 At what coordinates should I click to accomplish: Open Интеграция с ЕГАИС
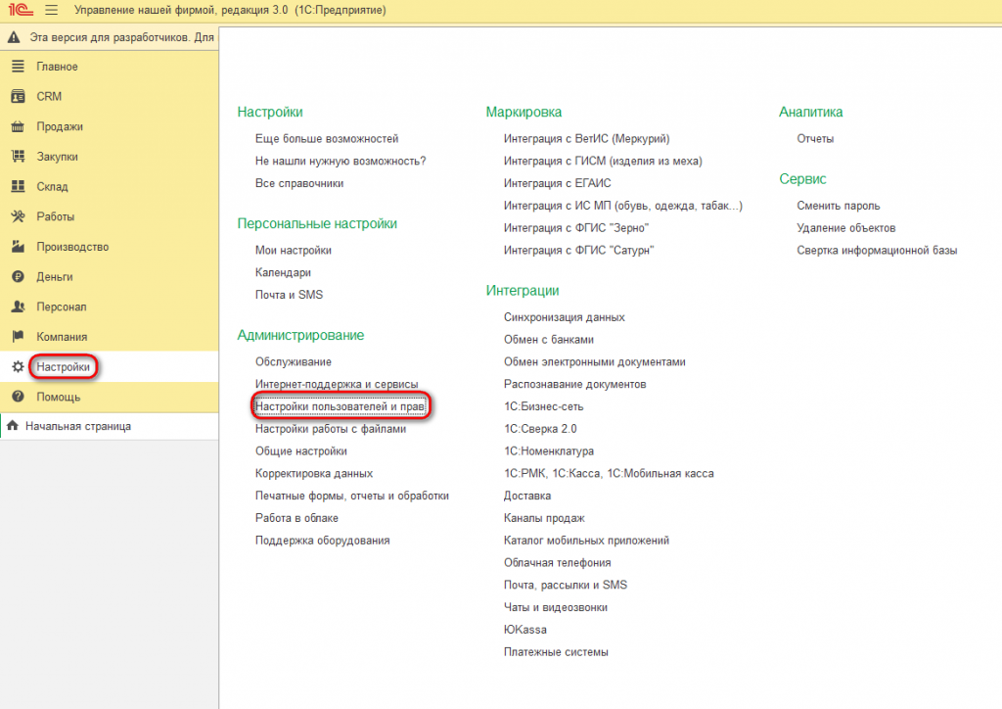point(557,183)
